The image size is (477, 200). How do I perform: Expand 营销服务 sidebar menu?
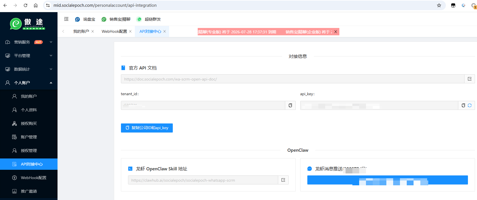tap(29, 42)
